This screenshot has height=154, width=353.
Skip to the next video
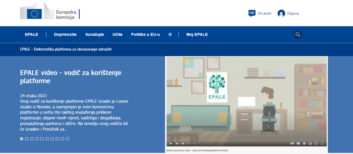click(x=177, y=143)
